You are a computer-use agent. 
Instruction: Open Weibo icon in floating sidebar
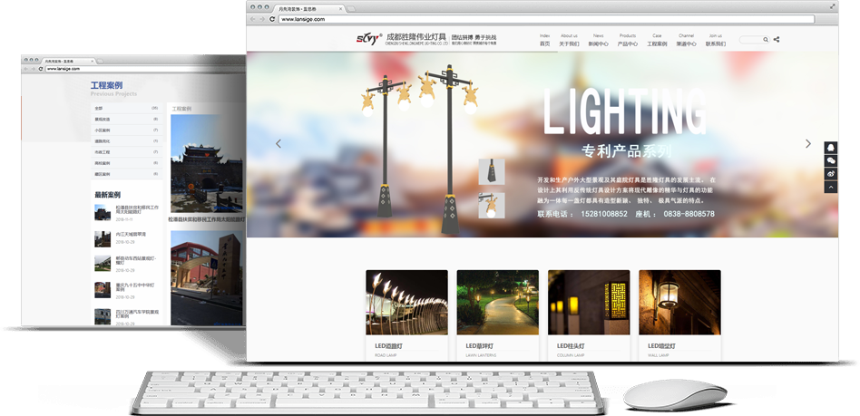coord(830,174)
